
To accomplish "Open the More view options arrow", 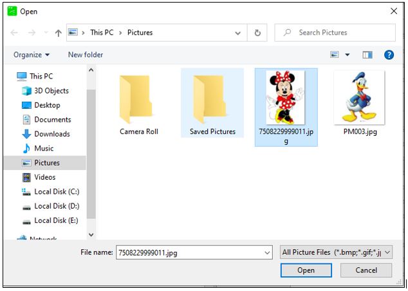I will pyautogui.click(x=347, y=55).
